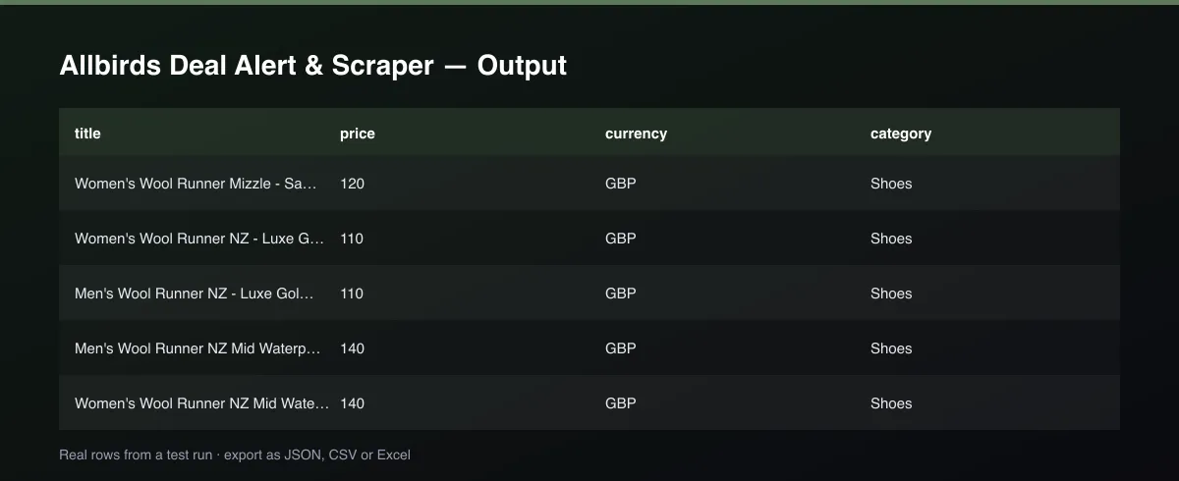Click price 110 in Men's NZ Luxe row
The height and width of the screenshot is (481, 1179).
click(352, 294)
